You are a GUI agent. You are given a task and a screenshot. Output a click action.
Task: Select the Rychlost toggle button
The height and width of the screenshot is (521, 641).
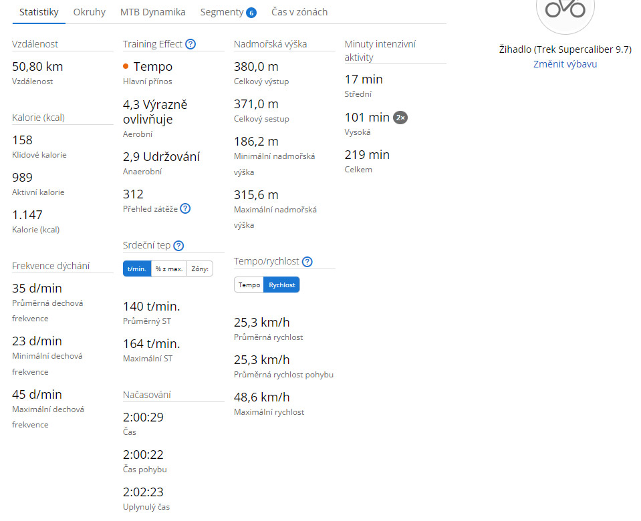[x=281, y=285]
